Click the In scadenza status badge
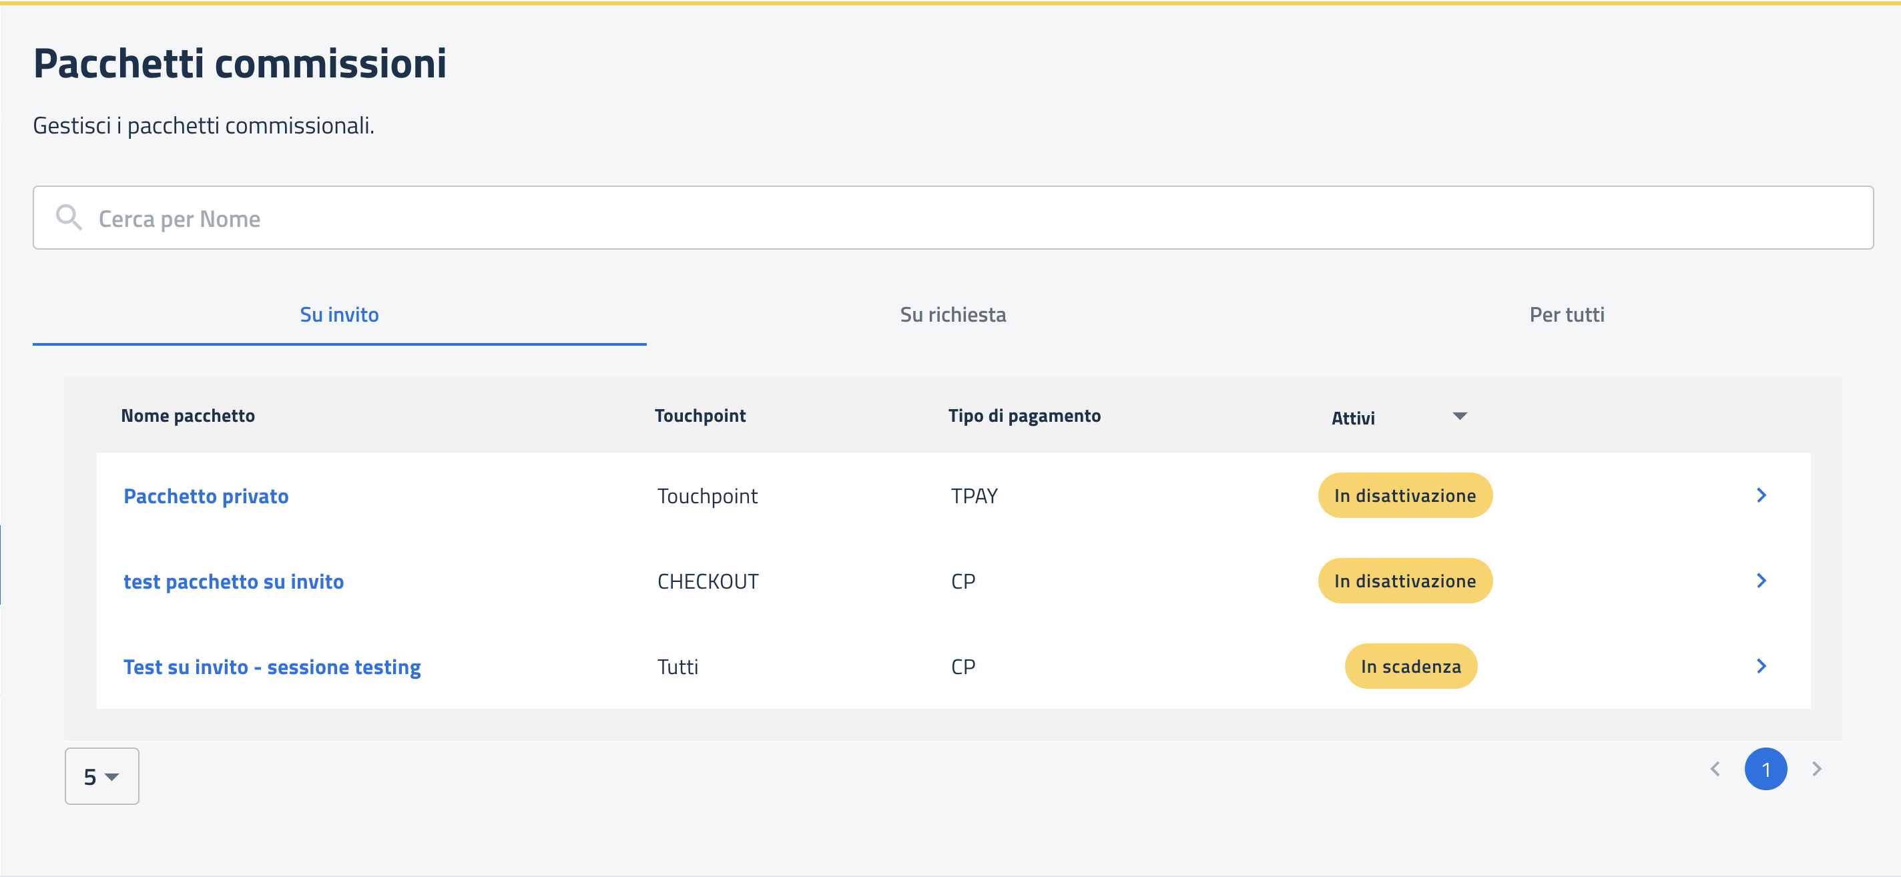Screen dimensions: 1901x877 (x=1410, y=667)
